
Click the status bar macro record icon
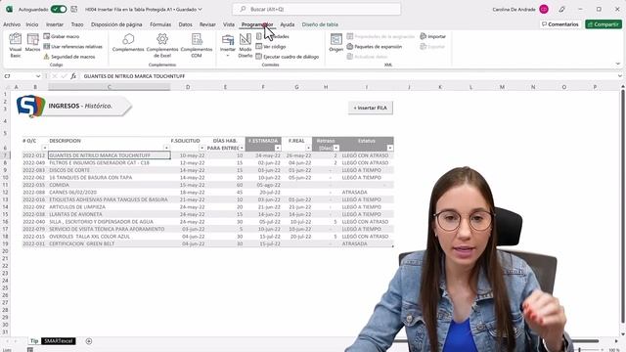pos(30,350)
